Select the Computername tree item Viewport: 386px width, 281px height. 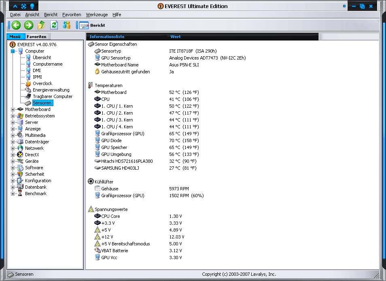coord(47,64)
